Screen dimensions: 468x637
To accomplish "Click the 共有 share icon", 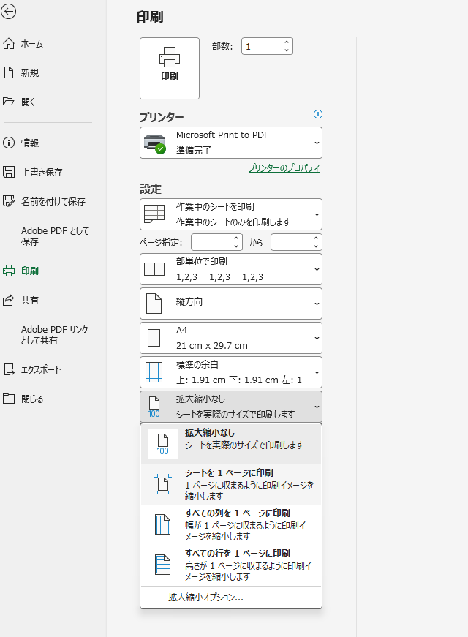I will [9, 301].
